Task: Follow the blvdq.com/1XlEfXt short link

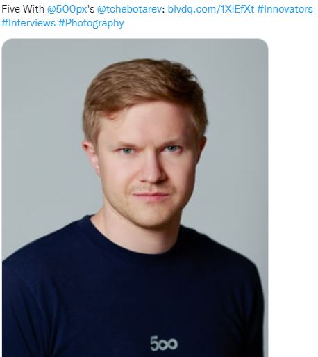Action: 210,9
